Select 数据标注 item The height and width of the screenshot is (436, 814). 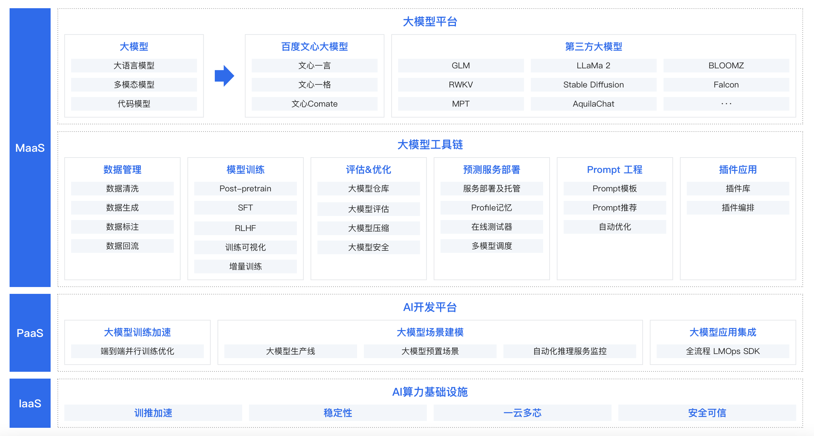click(122, 227)
